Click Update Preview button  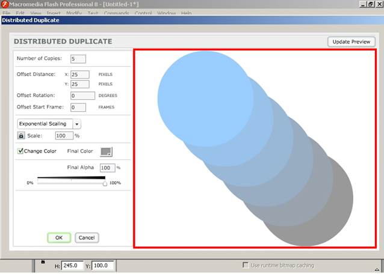(x=351, y=42)
